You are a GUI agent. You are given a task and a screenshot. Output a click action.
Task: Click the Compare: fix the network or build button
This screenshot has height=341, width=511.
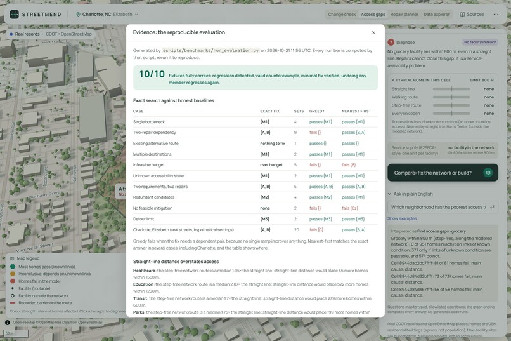(443, 173)
